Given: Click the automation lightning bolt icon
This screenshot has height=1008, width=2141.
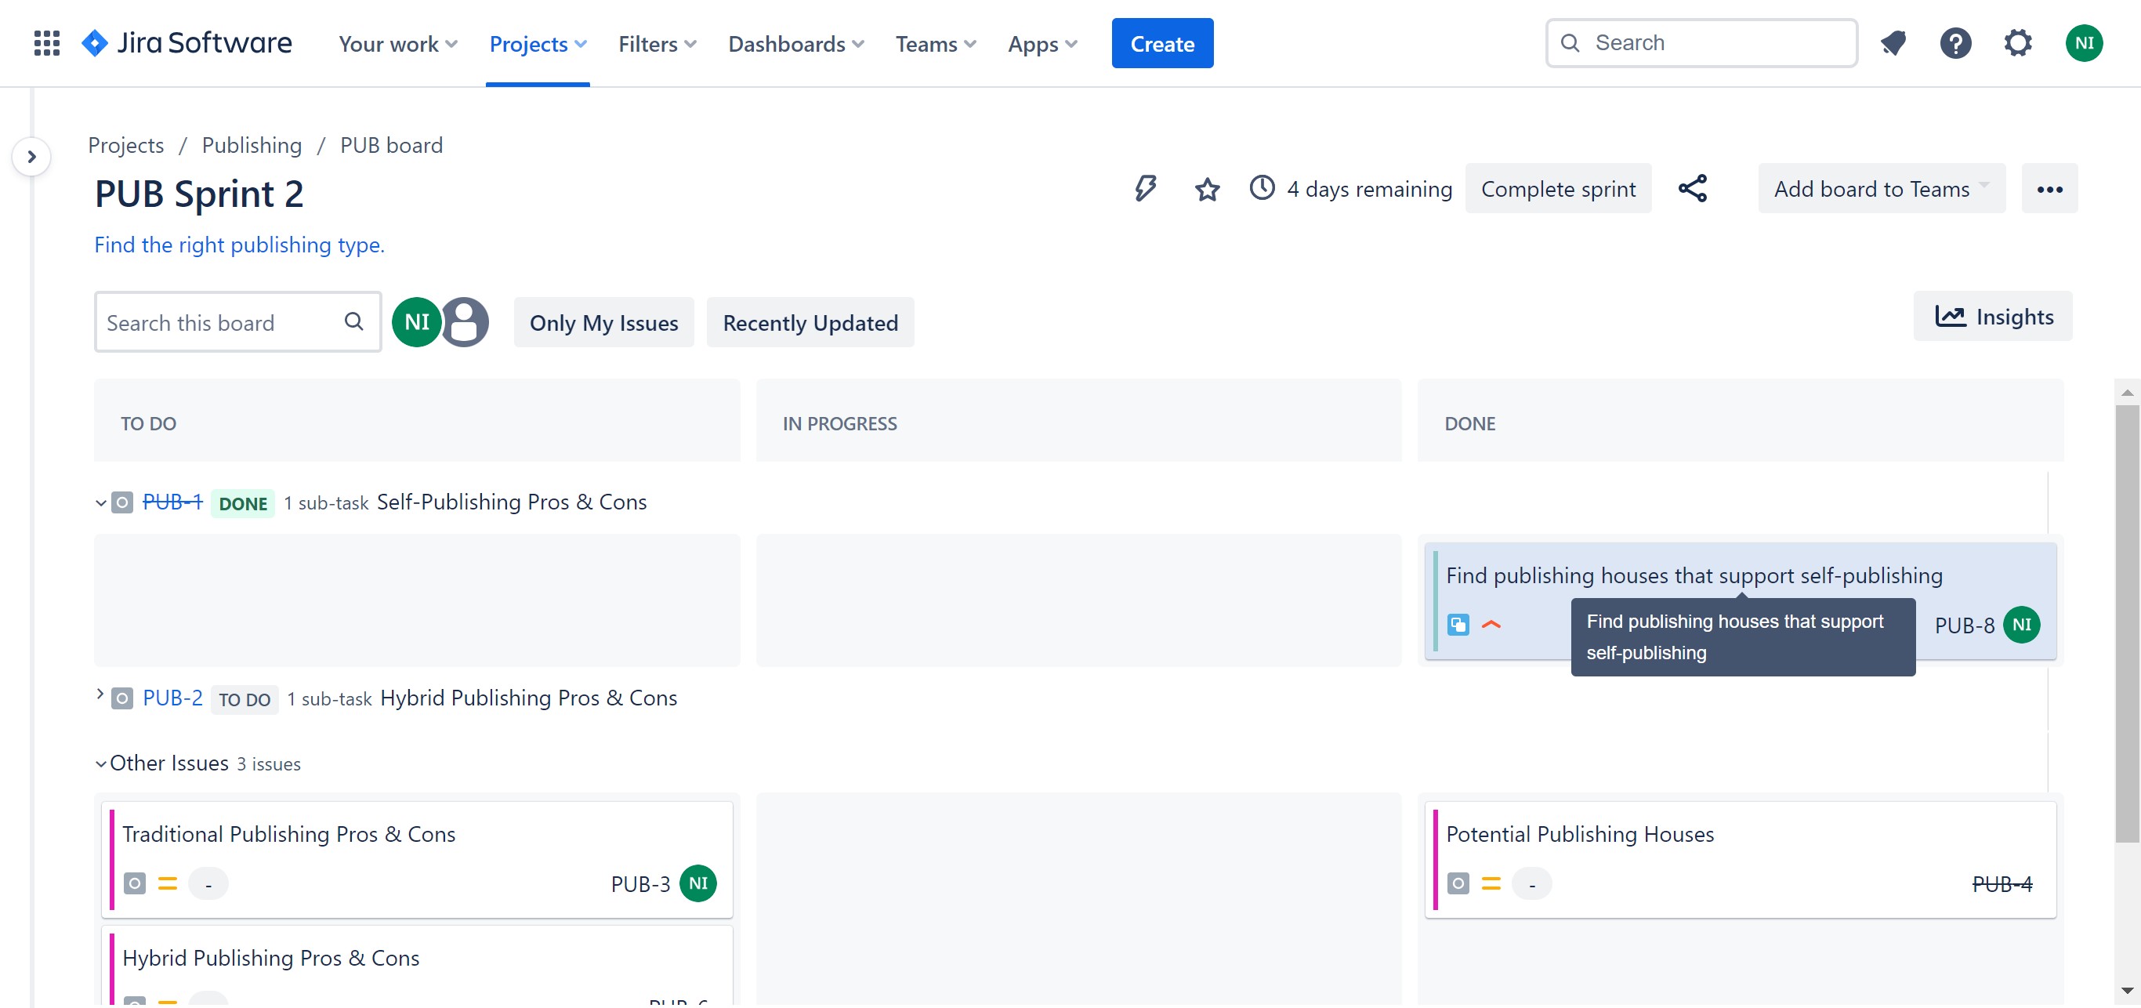Looking at the screenshot, I should coord(1145,189).
